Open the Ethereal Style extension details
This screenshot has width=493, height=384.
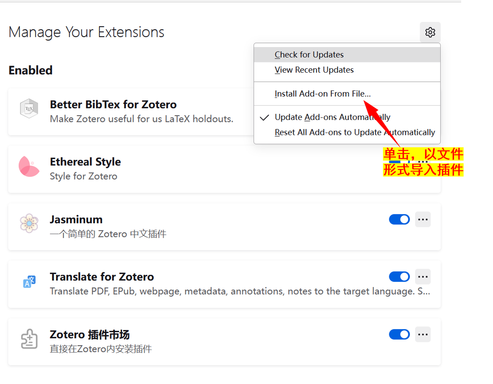tap(85, 162)
